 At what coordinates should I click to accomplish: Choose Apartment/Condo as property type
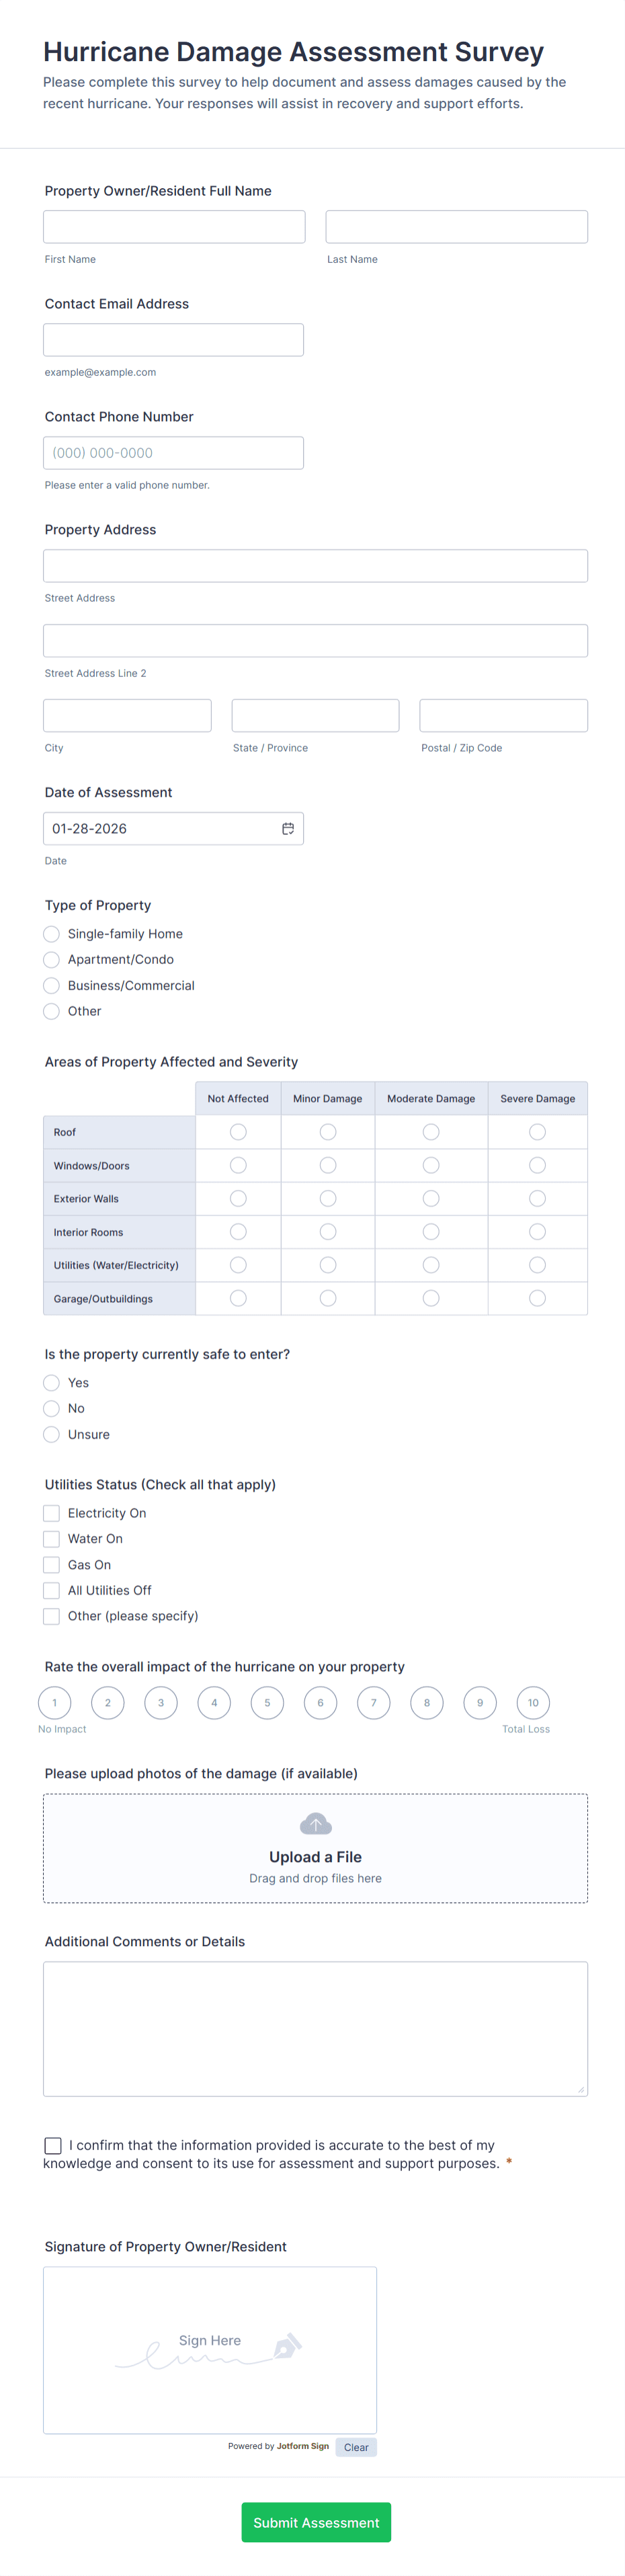tap(51, 959)
